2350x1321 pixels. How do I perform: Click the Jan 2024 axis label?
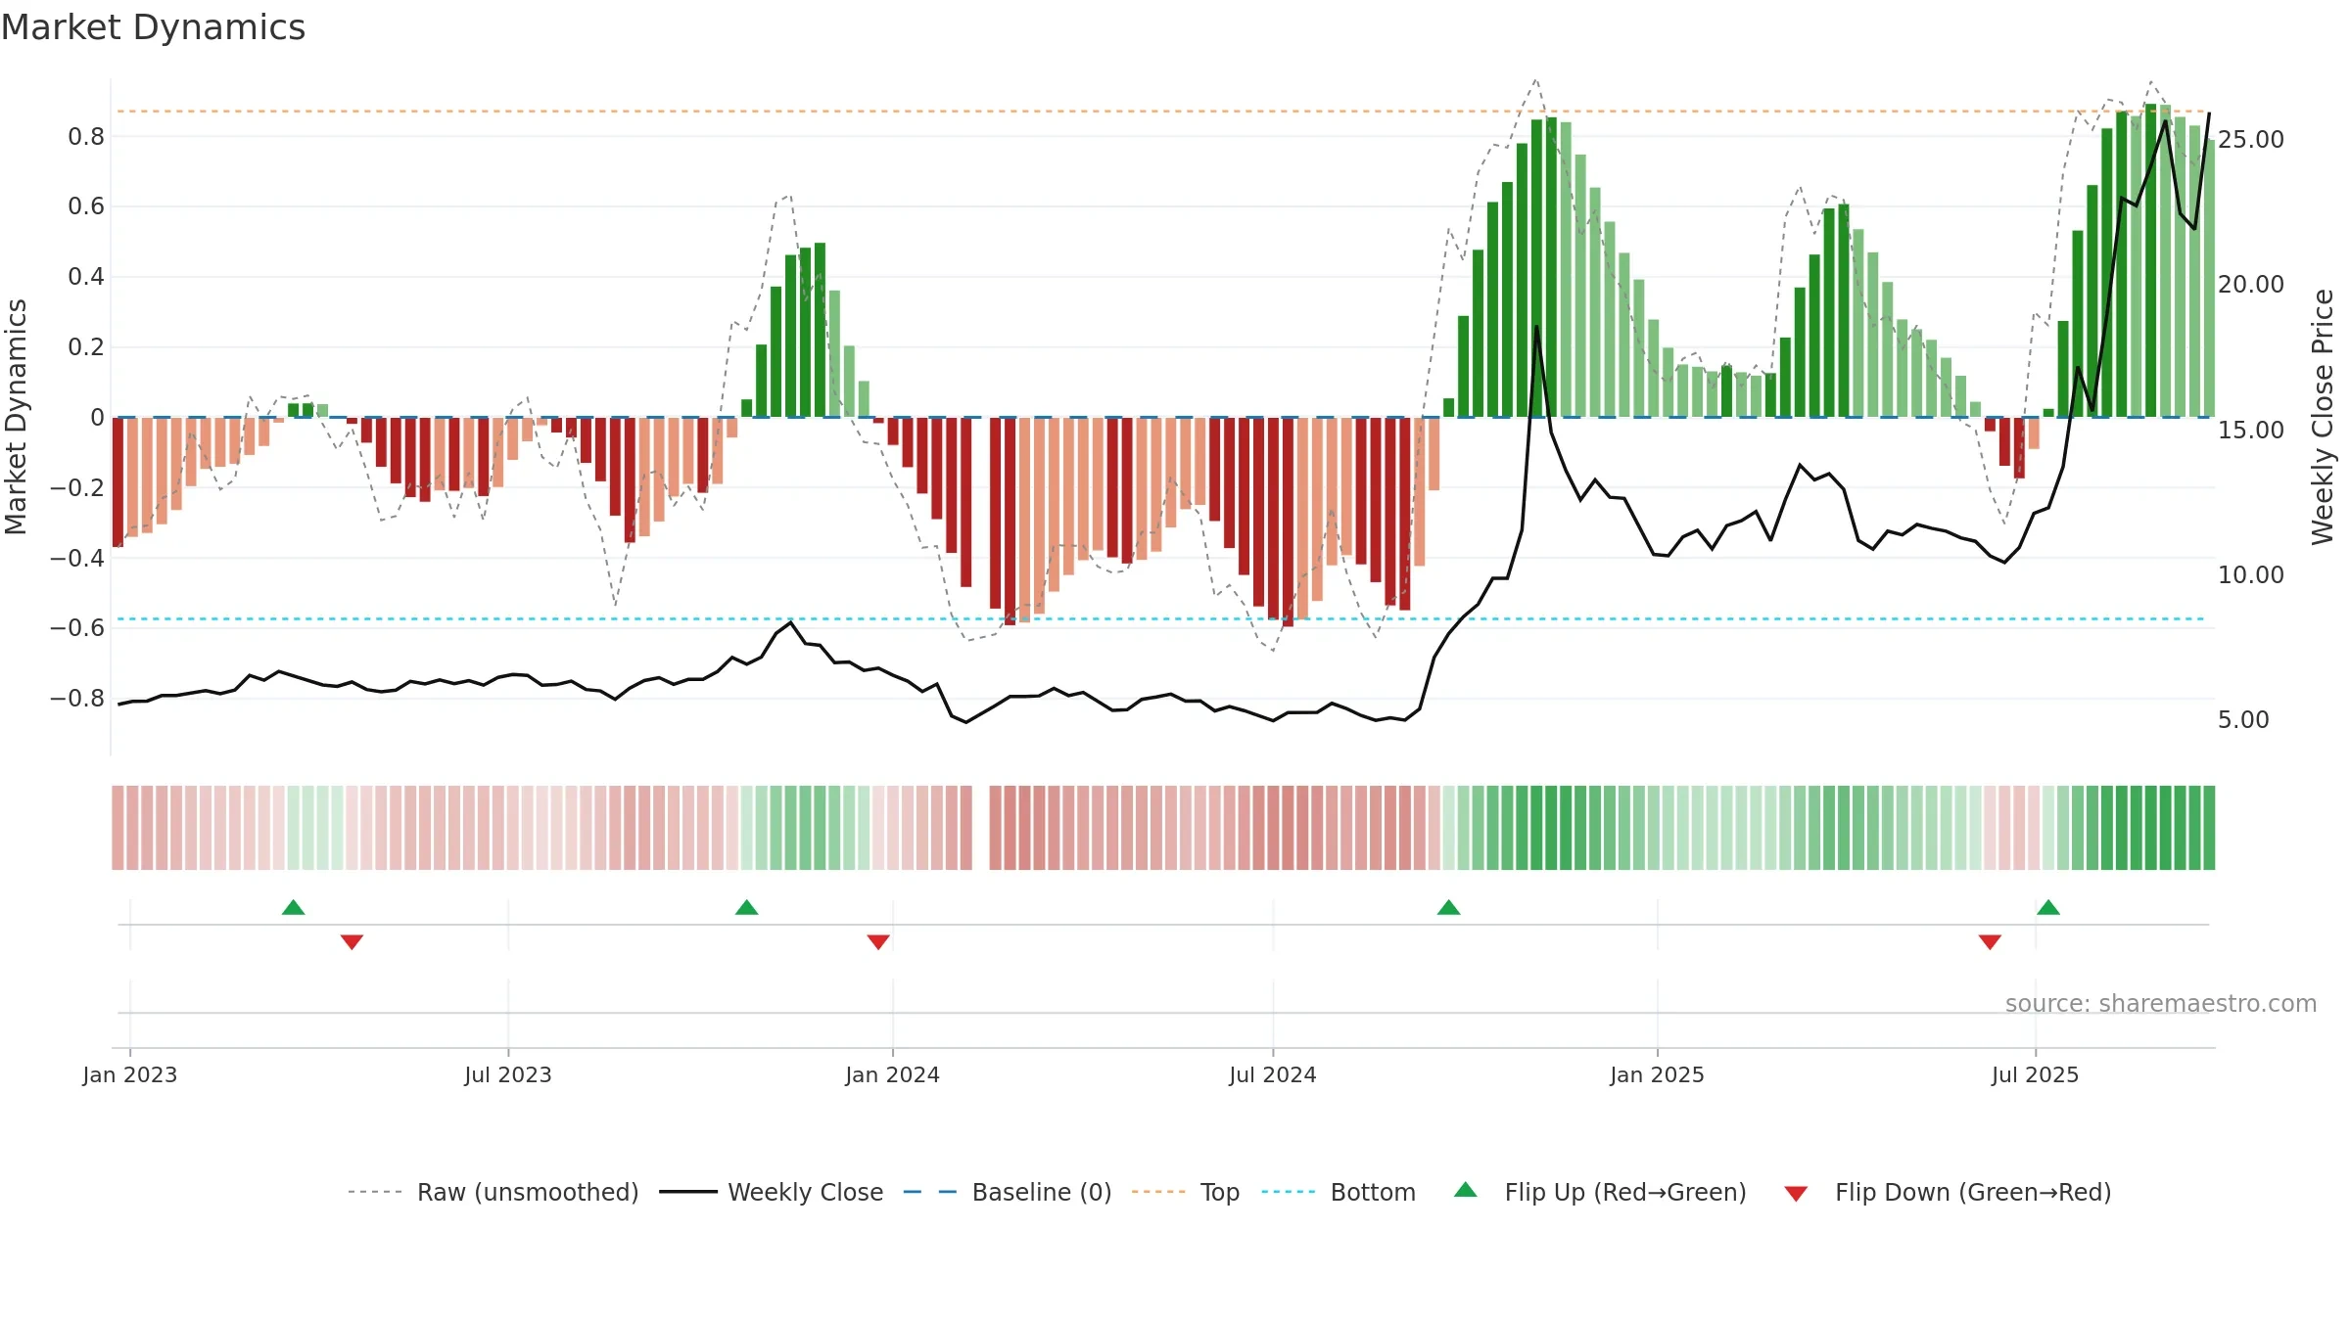(893, 1074)
